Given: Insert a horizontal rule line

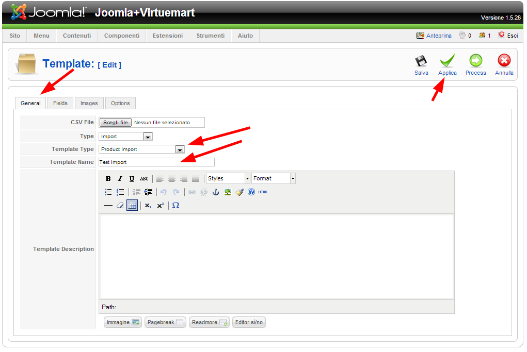Looking at the screenshot, I should [108, 206].
